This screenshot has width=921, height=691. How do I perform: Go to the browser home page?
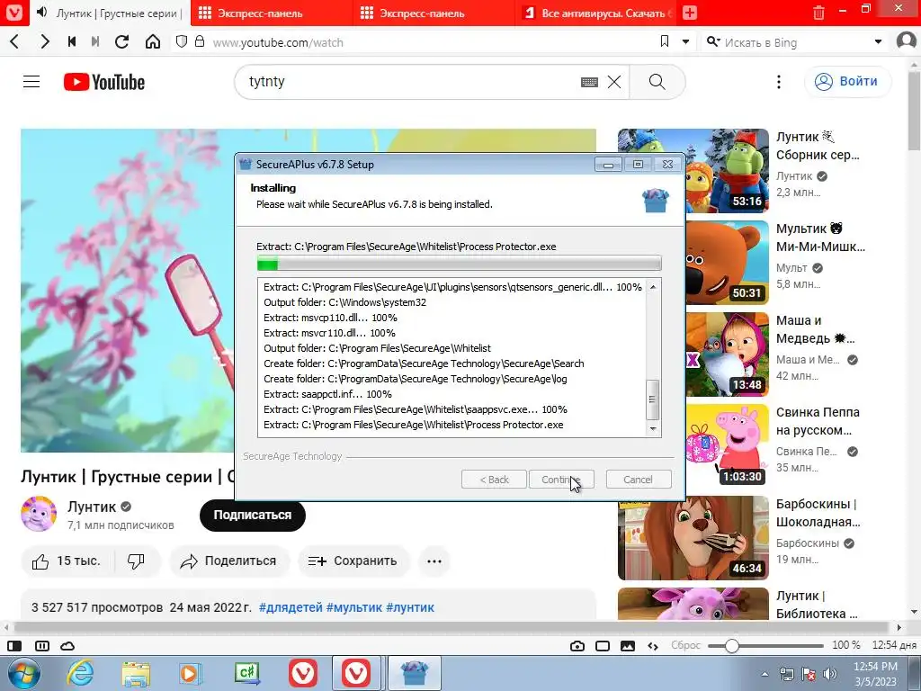click(153, 41)
